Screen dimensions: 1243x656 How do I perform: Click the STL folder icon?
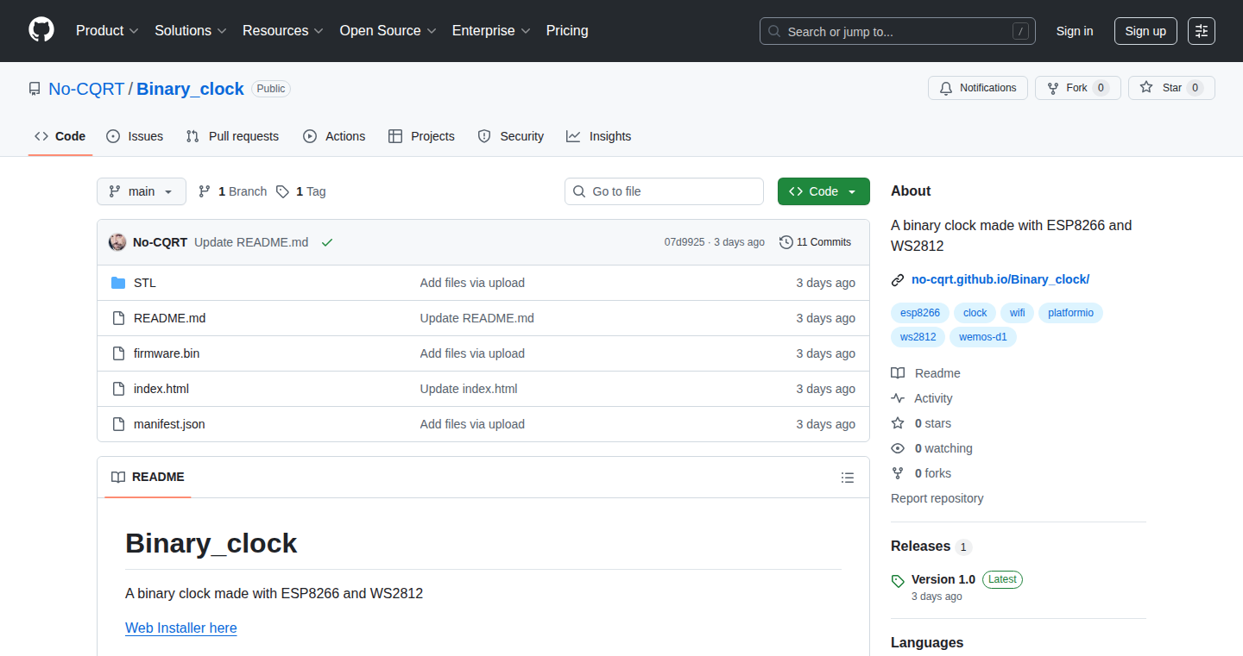pyautogui.click(x=118, y=283)
